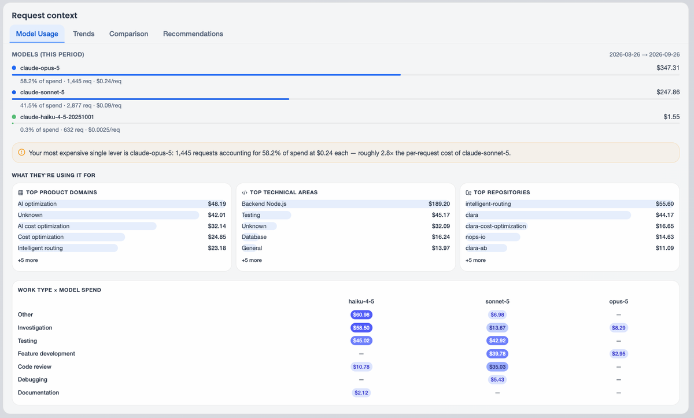Image resolution: width=694 pixels, height=418 pixels.
Task: Click the $42.92 Testing sonnet-5 badge
Action: 497,341
